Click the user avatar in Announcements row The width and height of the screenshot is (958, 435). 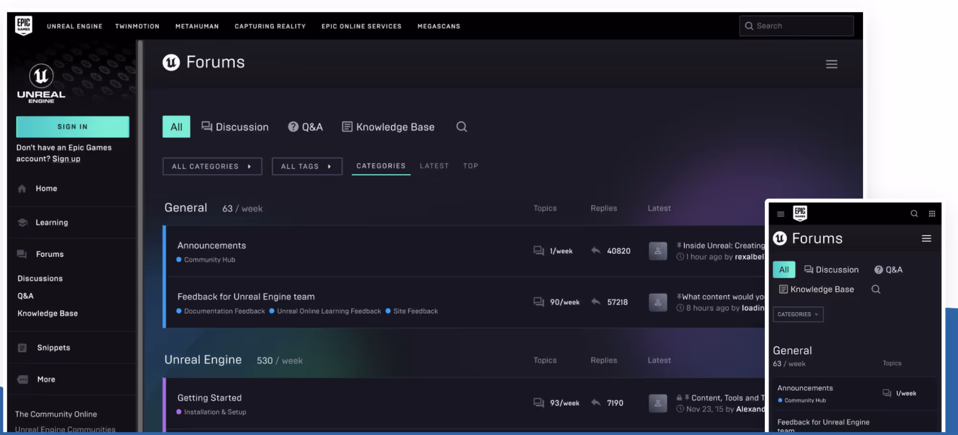658,251
